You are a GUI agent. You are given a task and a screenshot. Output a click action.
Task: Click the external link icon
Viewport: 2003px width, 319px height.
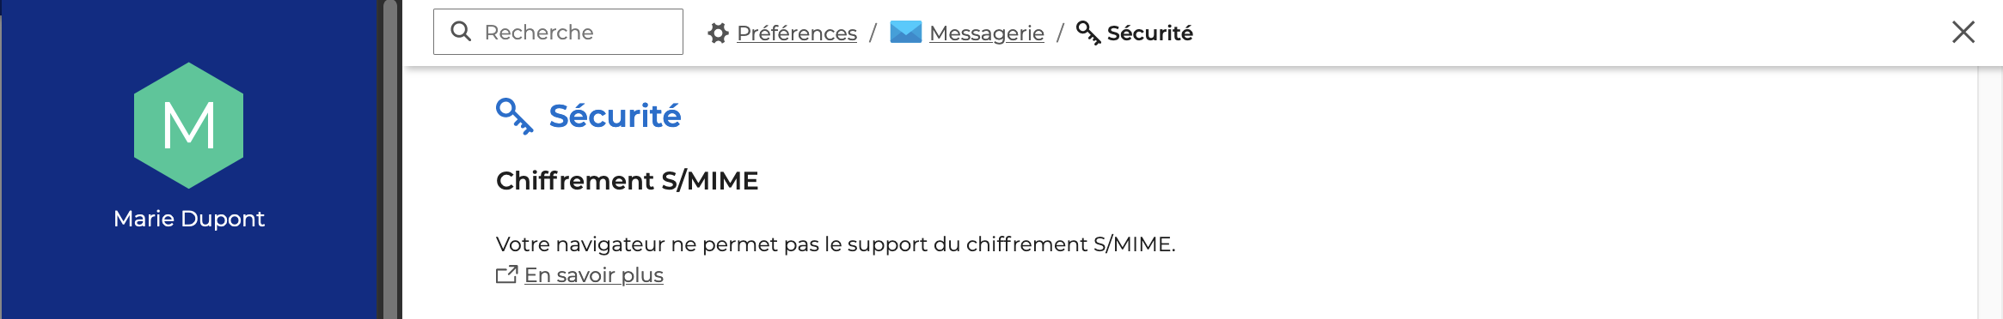point(507,274)
